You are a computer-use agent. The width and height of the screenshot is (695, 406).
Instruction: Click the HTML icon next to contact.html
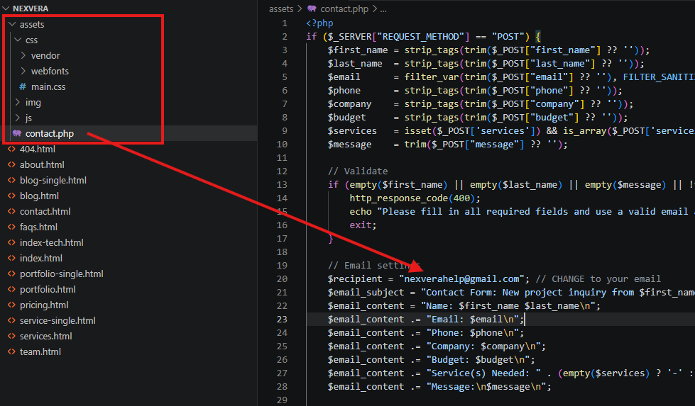pyautogui.click(x=11, y=211)
